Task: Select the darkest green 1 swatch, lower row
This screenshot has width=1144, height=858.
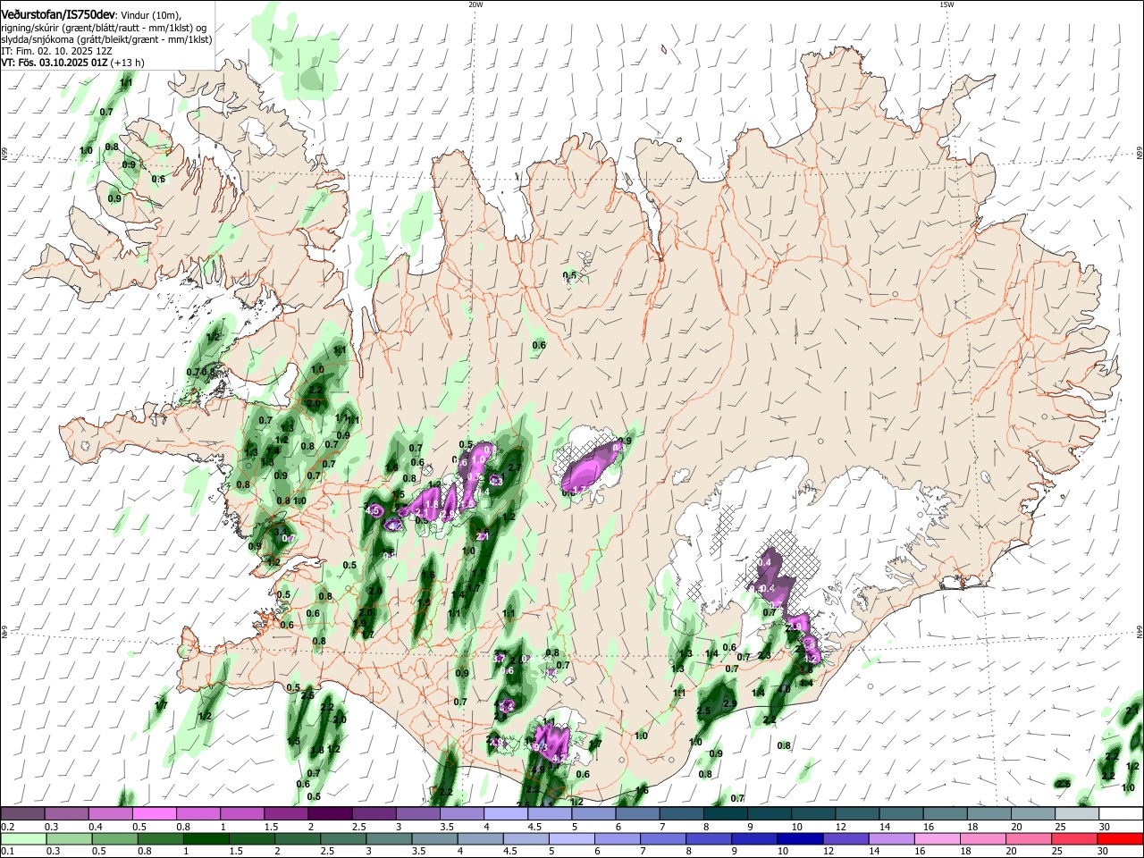Action: point(206,838)
